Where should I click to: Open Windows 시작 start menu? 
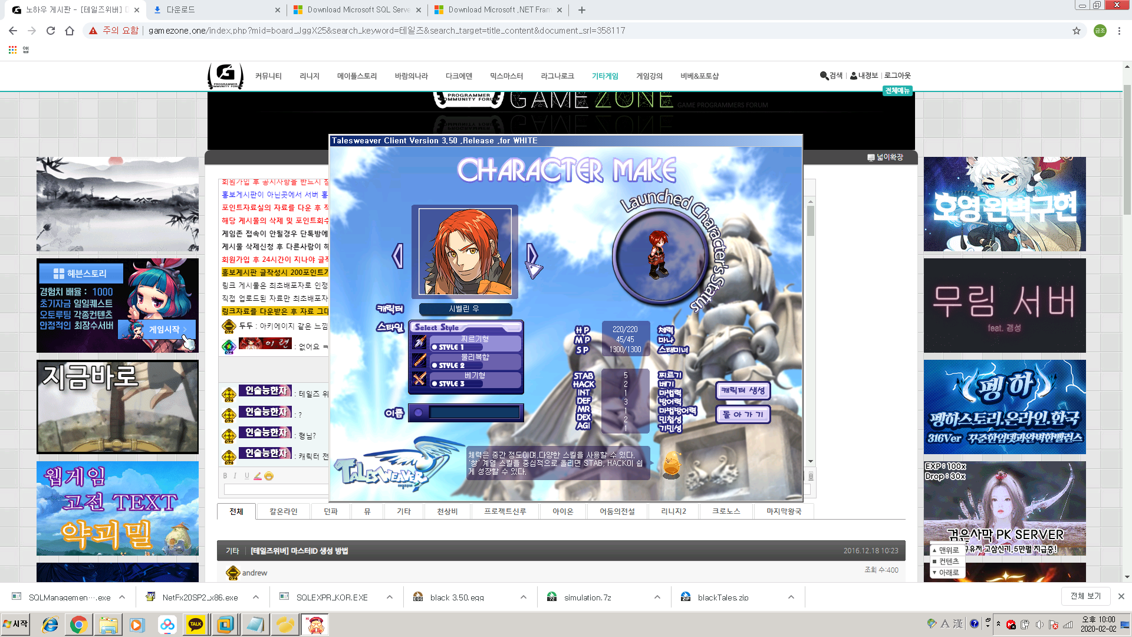pos(15,624)
